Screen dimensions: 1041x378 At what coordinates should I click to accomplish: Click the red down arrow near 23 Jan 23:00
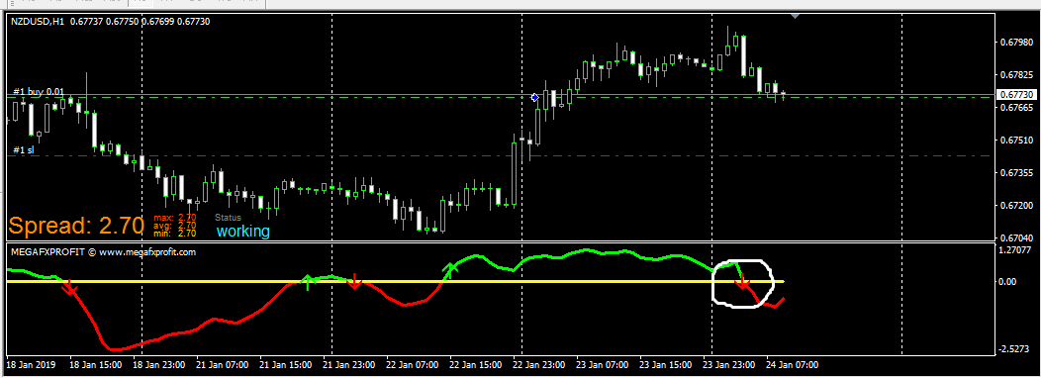click(743, 281)
